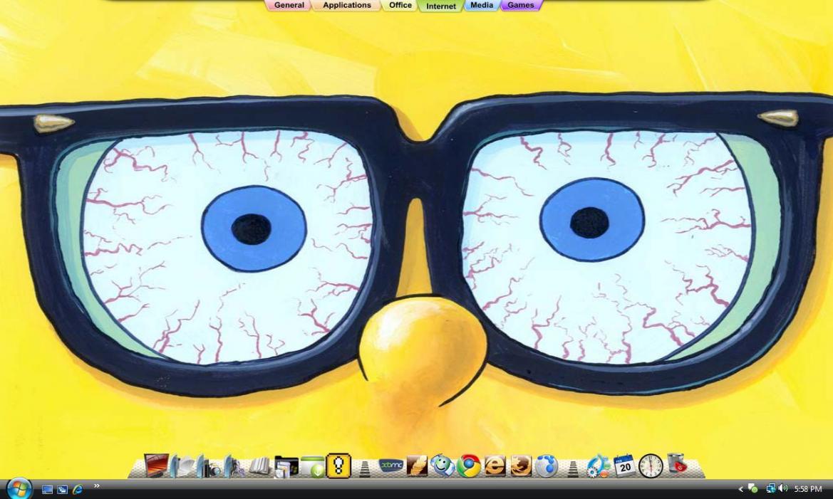This screenshot has width=833, height=499.
Task: Select the purple Games tab
Action: [521, 5]
